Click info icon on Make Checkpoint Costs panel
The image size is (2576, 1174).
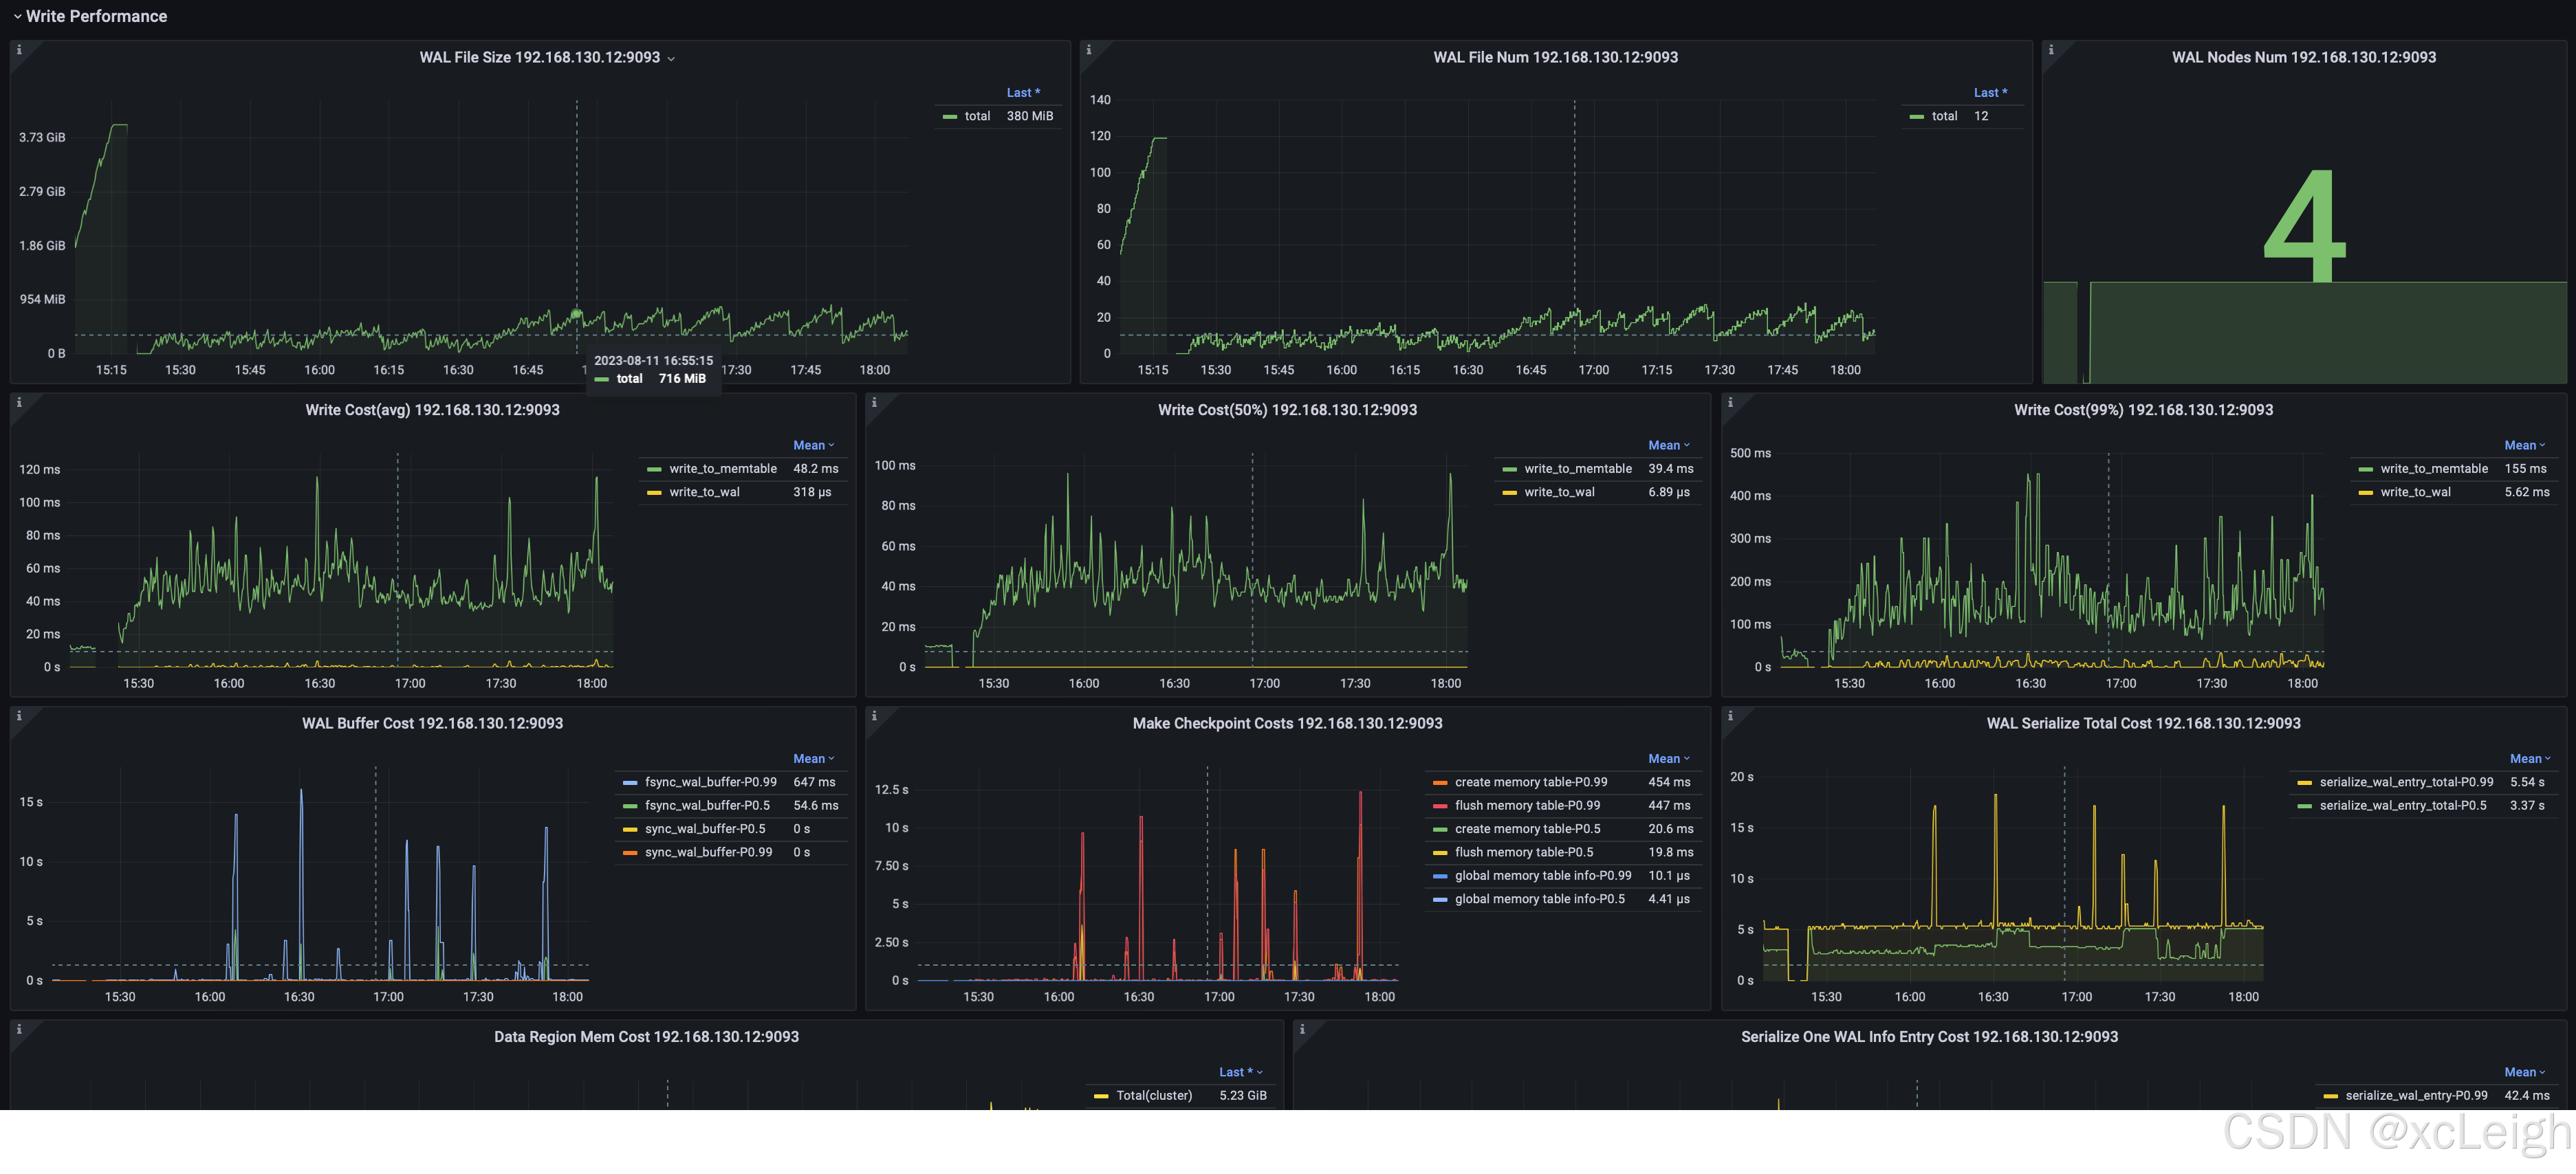(874, 716)
